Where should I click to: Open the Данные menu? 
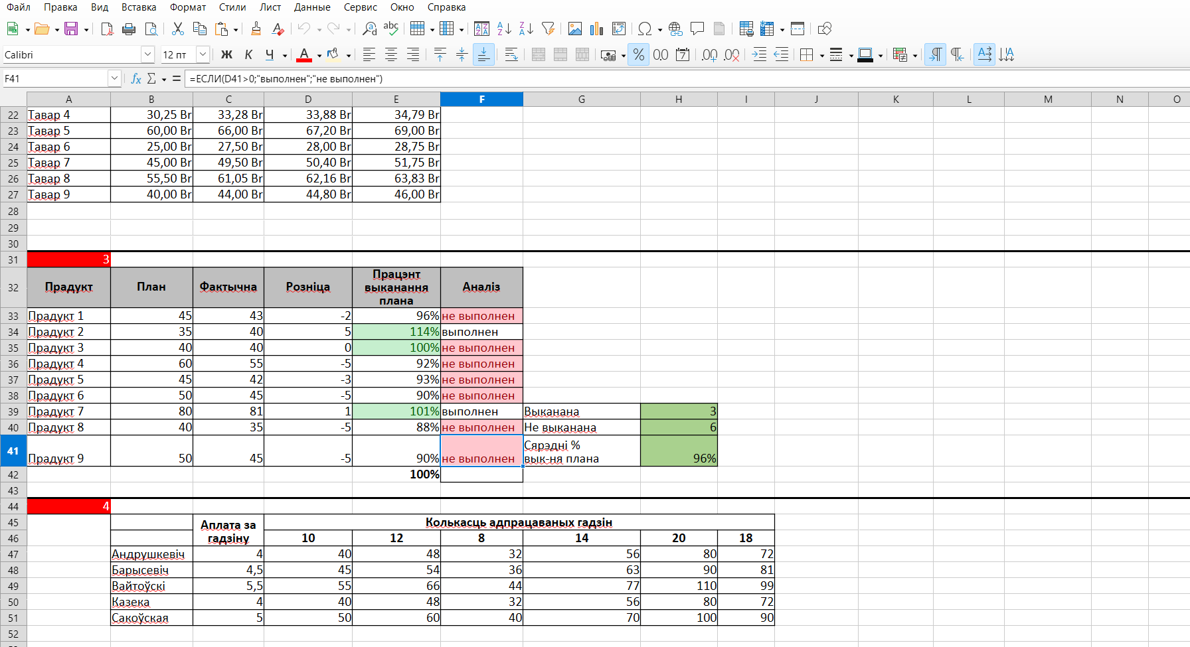(312, 7)
